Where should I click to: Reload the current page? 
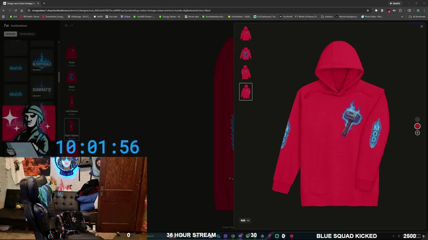16,10
